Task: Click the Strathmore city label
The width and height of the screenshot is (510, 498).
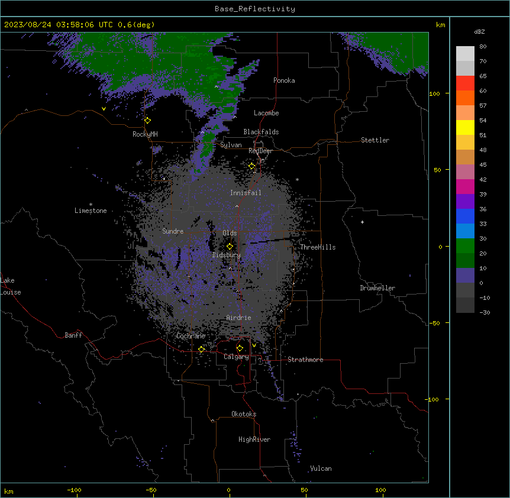Action: pyautogui.click(x=305, y=360)
